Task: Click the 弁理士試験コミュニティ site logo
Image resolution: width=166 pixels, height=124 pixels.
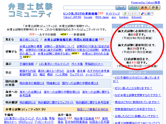Action: point(30,10)
